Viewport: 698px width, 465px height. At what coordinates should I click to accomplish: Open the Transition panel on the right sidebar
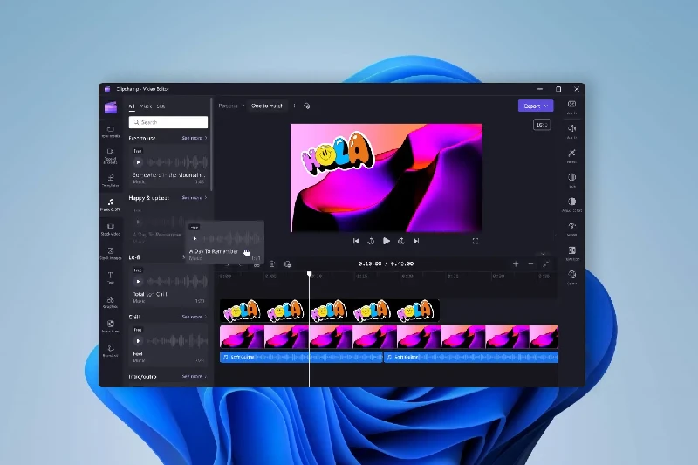[x=572, y=253]
